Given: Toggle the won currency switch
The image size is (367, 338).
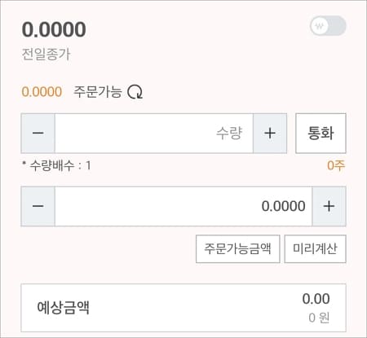Looking at the screenshot, I should pos(328,26).
